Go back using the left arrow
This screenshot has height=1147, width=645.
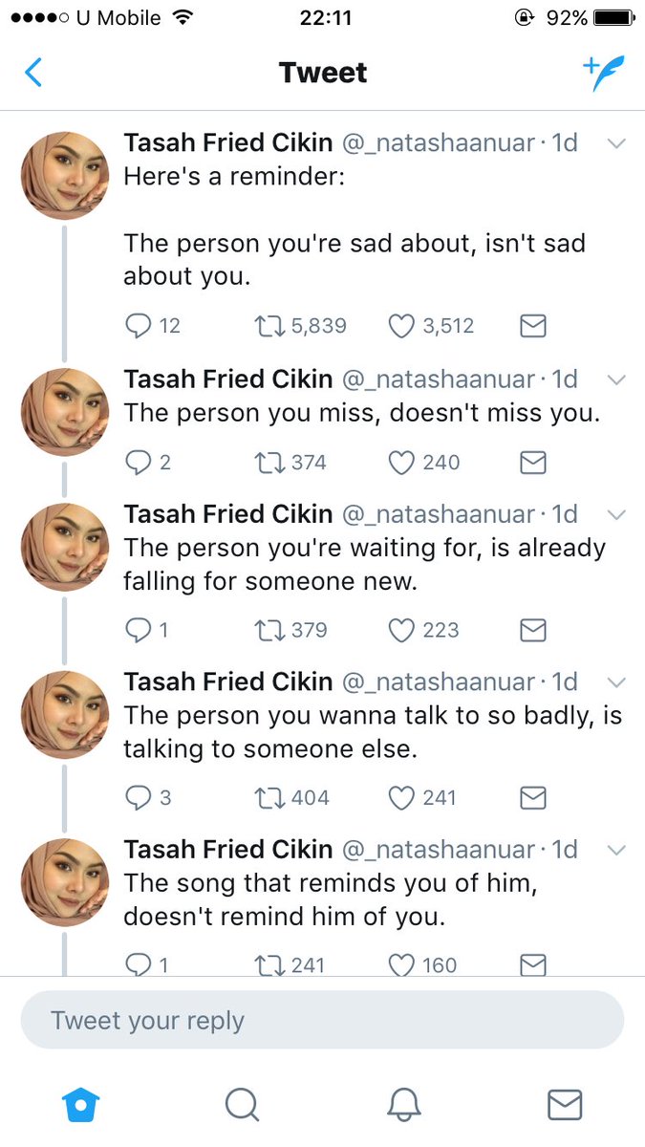click(33, 73)
